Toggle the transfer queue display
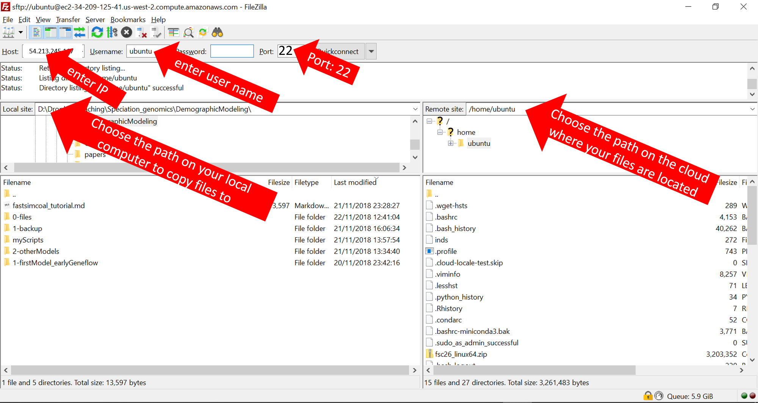Screen dimensions: 758x403 point(80,33)
